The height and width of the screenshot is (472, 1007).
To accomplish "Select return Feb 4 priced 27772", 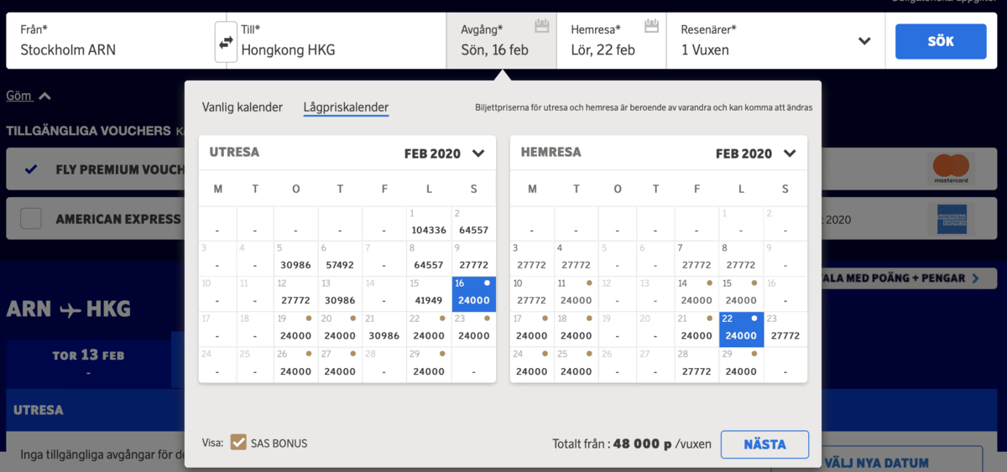I will [575, 258].
